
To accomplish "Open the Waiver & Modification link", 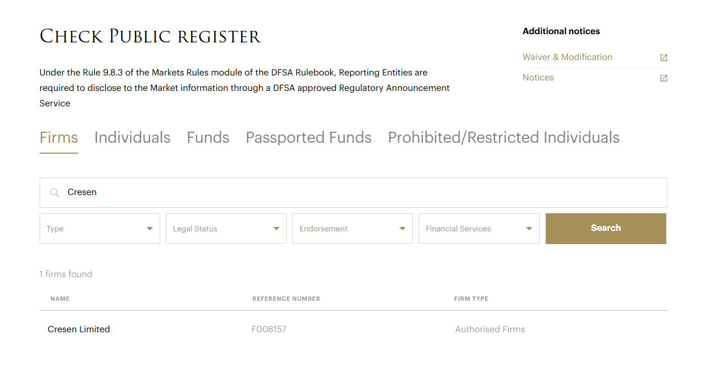I will click(x=567, y=57).
